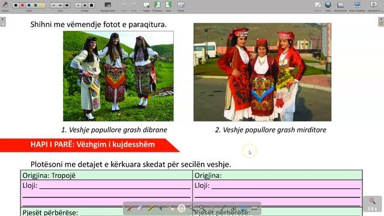Click the empty right 'Origjina:' cell
The height and width of the screenshot is (216, 384).
coord(277,175)
